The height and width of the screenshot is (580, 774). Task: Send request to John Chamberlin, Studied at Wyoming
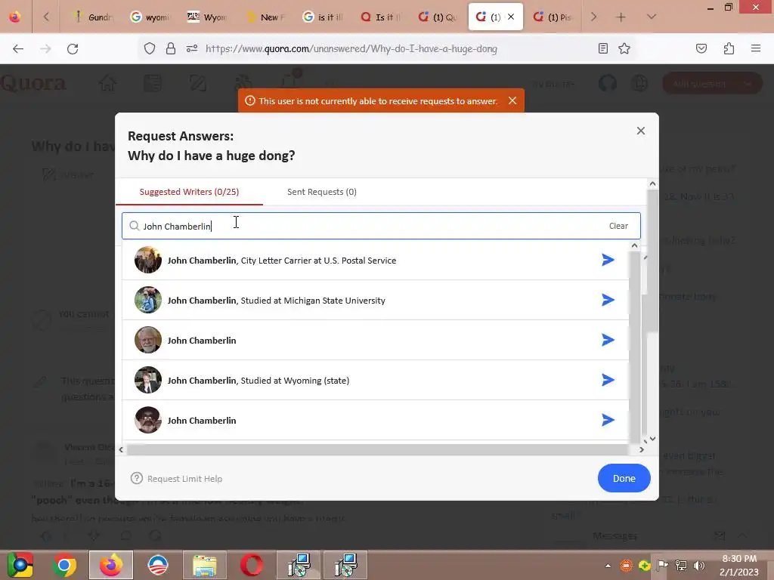tap(608, 380)
